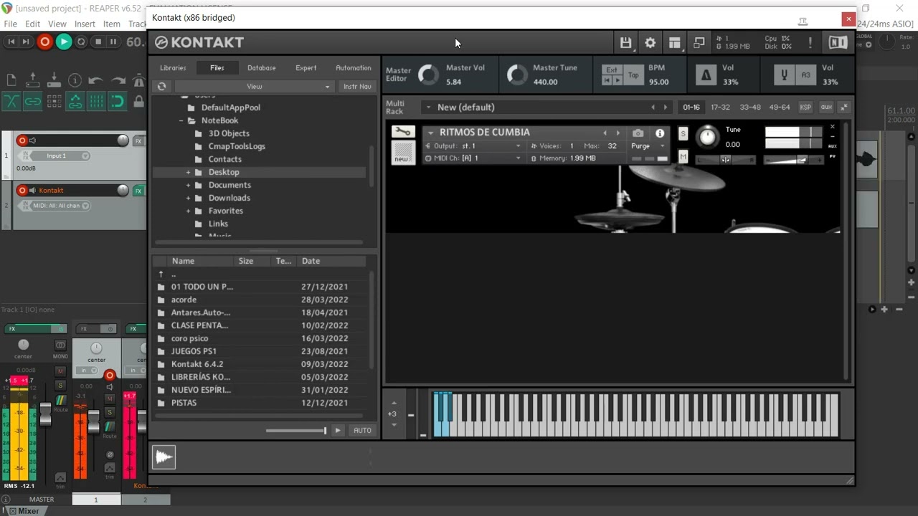Click the minimize rack view icon
This screenshot has width=918, height=516.
699,43
